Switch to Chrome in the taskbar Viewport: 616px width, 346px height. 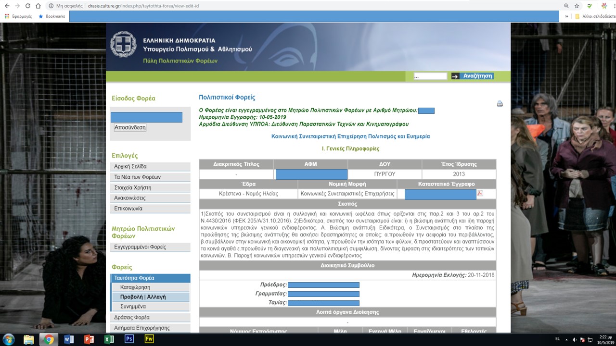pos(49,339)
